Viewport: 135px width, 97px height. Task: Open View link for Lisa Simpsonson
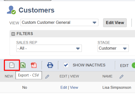74,87
